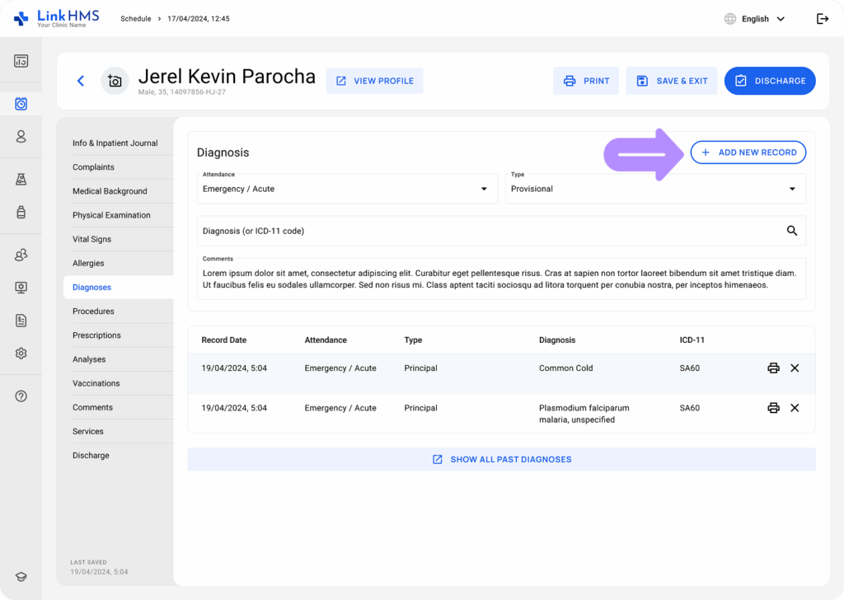This screenshot has height=600, width=844.
Task: Click the globe language icon
Action: 730,19
